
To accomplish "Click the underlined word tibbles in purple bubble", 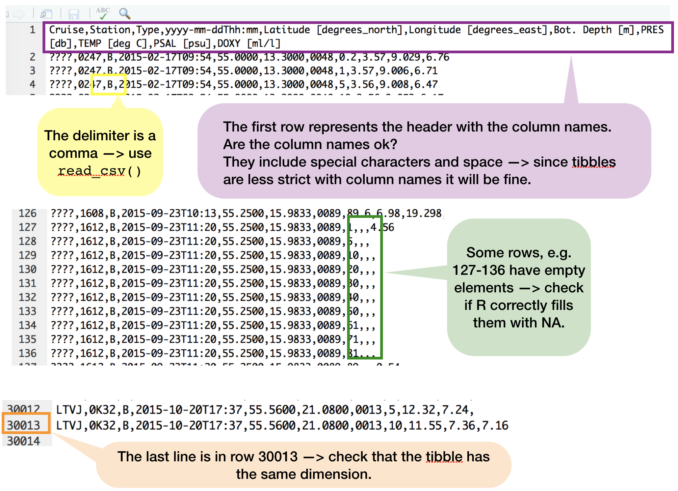I will pos(593,162).
